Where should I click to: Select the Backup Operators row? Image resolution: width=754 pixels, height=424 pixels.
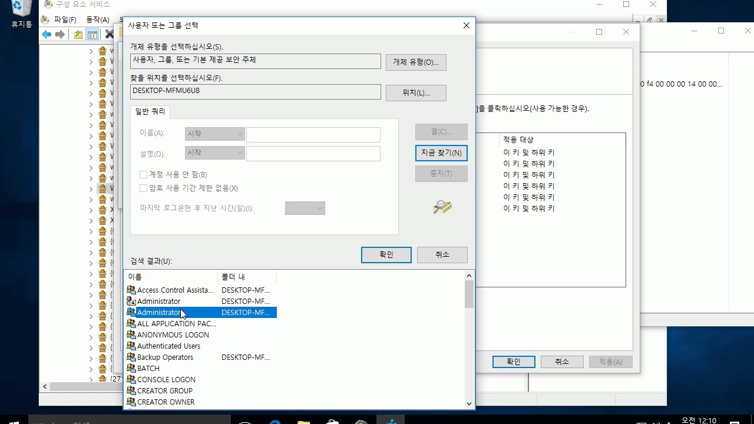[200, 357]
